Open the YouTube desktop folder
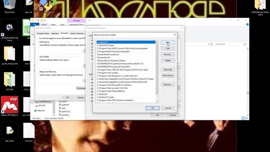270x152 pixels. click(x=9, y=81)
